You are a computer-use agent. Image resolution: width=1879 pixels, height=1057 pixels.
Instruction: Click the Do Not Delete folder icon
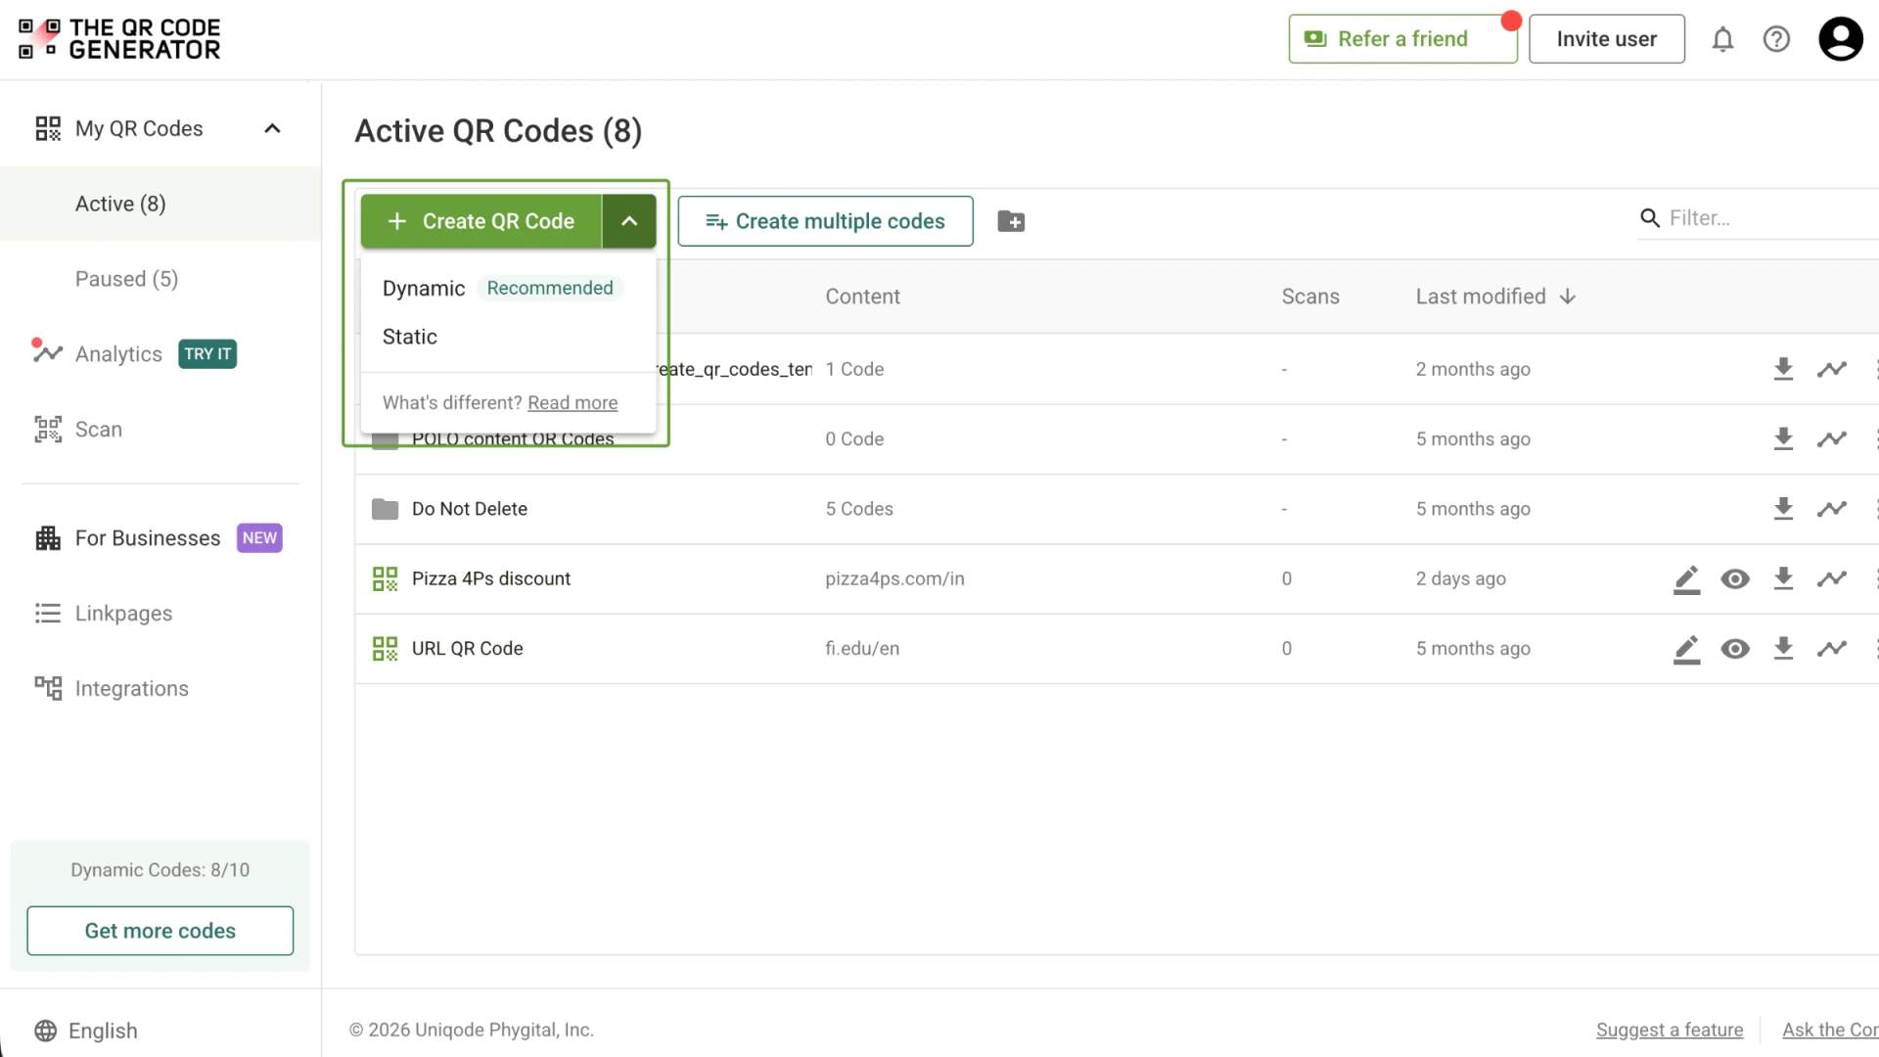(385, 509)
